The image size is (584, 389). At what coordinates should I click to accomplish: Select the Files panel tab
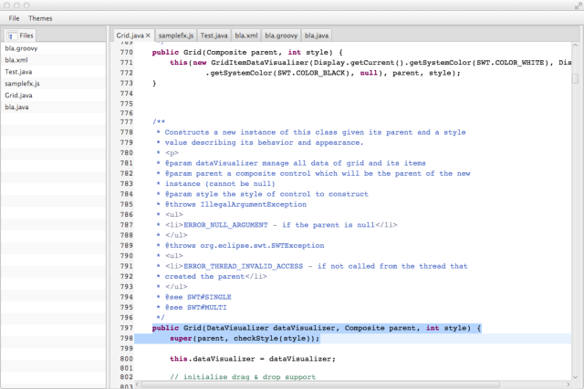coord(20,36)
